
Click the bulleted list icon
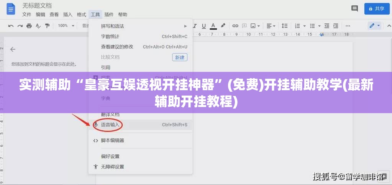click(x=312, y=26)
